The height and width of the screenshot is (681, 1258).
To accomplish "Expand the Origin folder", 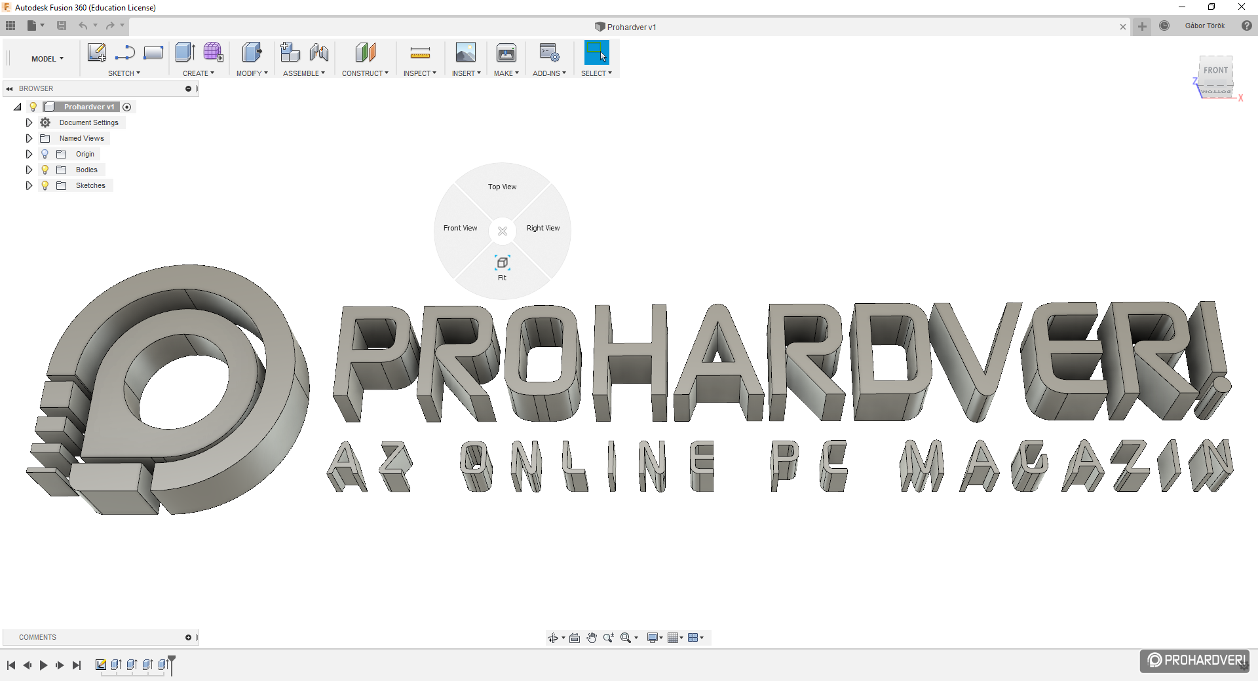I will pos(29,154).
